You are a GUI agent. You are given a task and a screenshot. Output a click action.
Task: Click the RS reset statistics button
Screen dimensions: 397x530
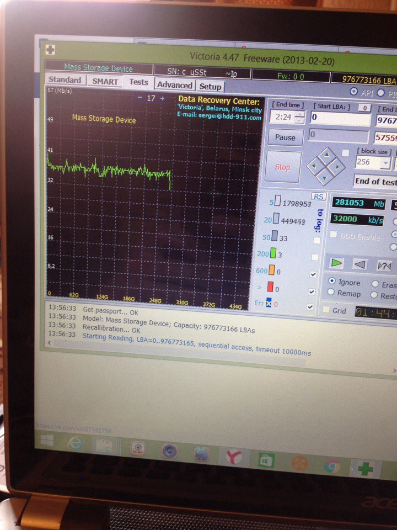[x=318, y=197]
